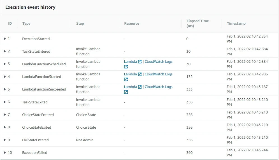Screen dimensions: 279x160
Task: Open Lambda link for LambdaFunctionStarted event
Action: pos(131,74)
